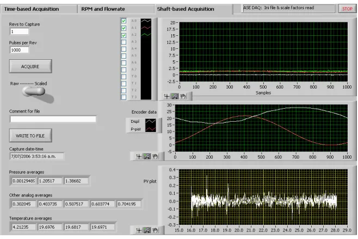Image resolution: width=358 pixels, height=239 pixels.
Task: Click the Revs to Capture field
Action: (19, 32)
